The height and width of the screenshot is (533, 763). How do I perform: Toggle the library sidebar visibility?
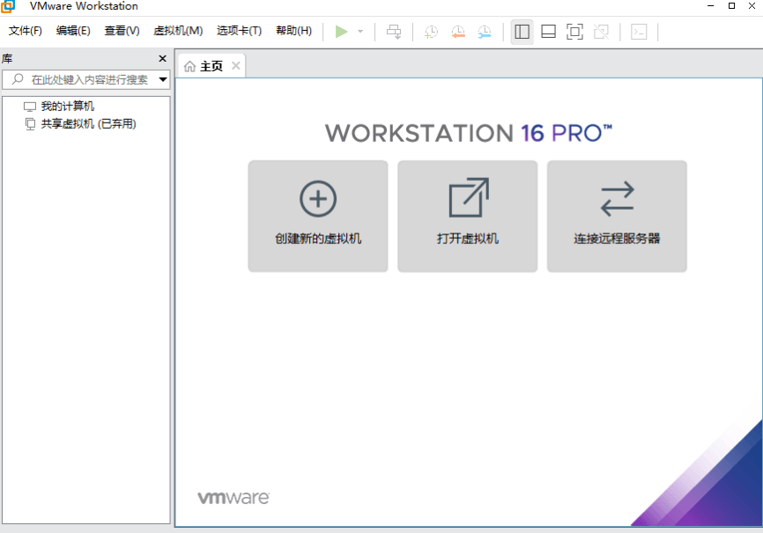click(x=522, y=32)
